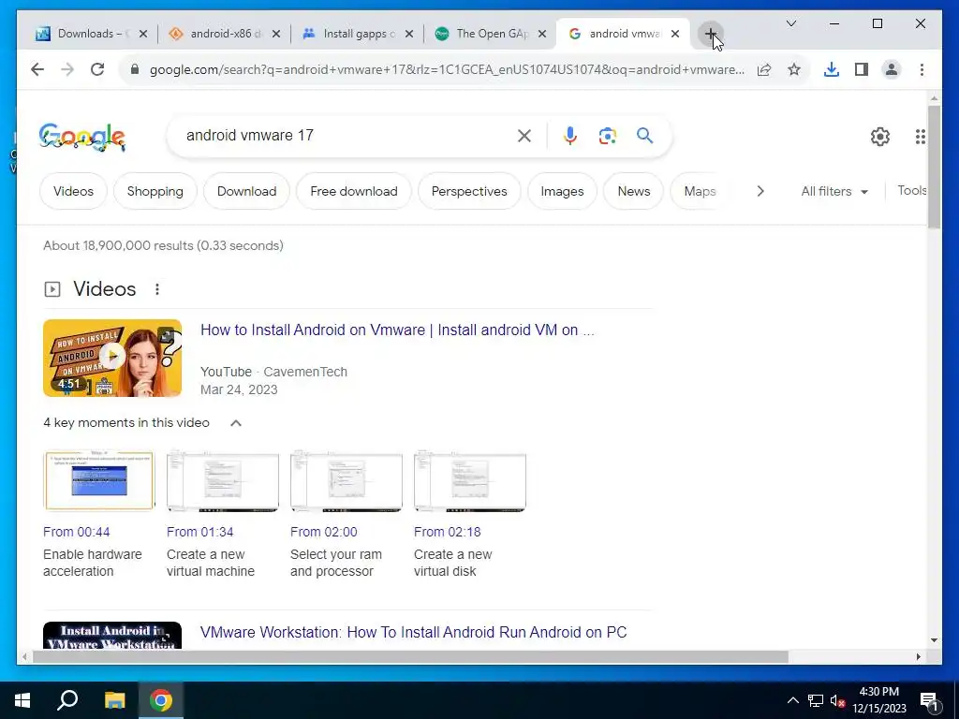This screenshot has width=959, height=719.
Task: Open Google quick settings gear
Action: click(x=880, y=137)
